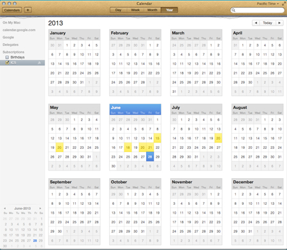Select March 31
The height and width of the screenshot is (250, 287).
click(x=174, y=92)
